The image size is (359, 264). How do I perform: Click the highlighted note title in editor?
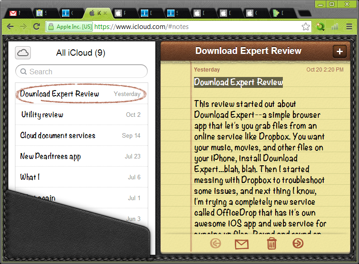(238, 82)
